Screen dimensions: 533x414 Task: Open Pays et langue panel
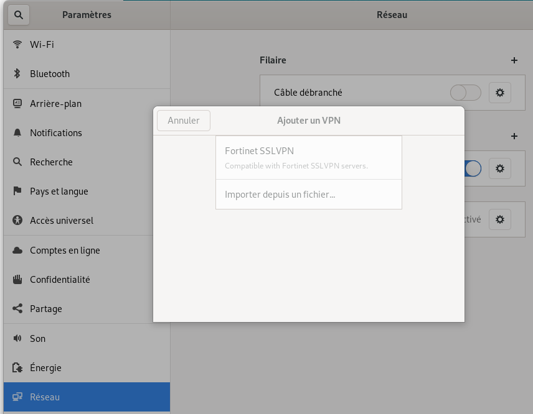[87, 191]
